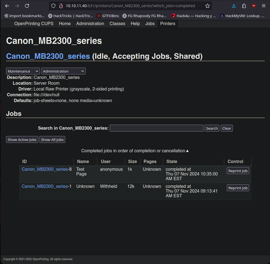Click the forward navigation arrow

pyautogui.click(x=17, y=6)
